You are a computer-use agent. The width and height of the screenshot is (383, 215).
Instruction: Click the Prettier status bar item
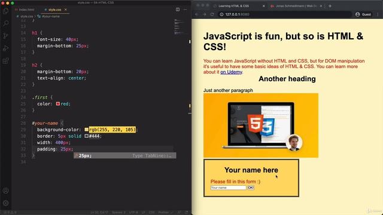click(166, 213)
